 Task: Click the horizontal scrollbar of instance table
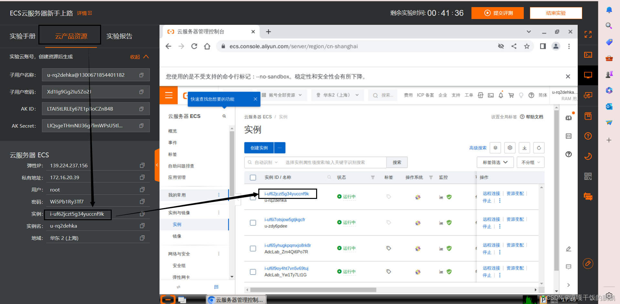(x=313, y=290)
